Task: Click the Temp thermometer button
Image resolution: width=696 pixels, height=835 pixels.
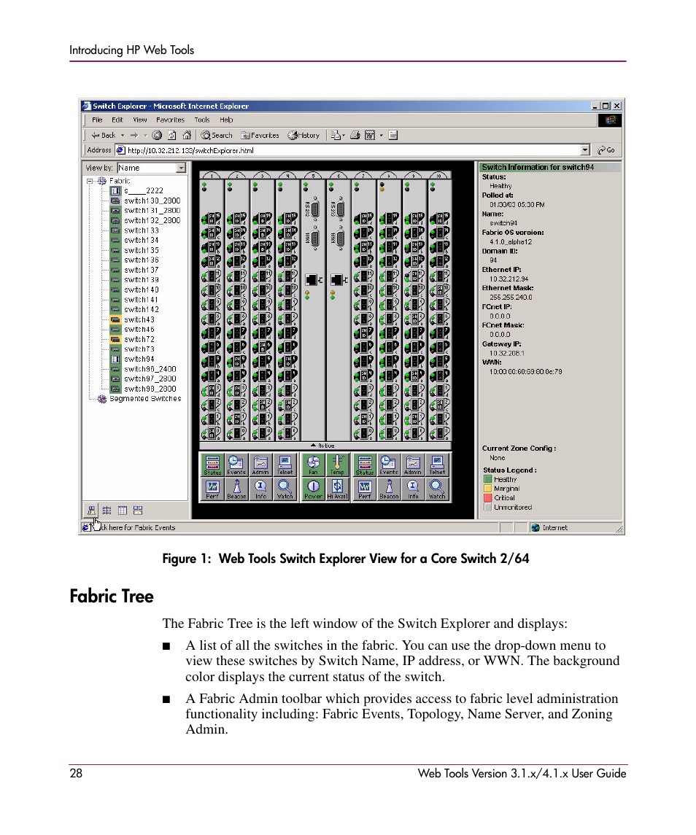Action: click(x=337, y=465)
